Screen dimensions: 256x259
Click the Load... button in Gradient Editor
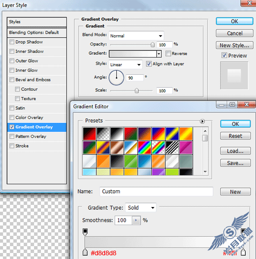[x=236, y=151]
